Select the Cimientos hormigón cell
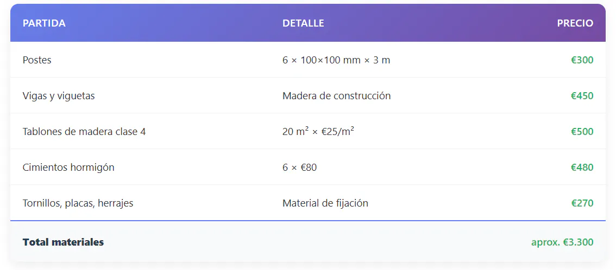Image resolution: width=616 pixels, height=270 pixels. pyautogui.click(x=68, y=168)
